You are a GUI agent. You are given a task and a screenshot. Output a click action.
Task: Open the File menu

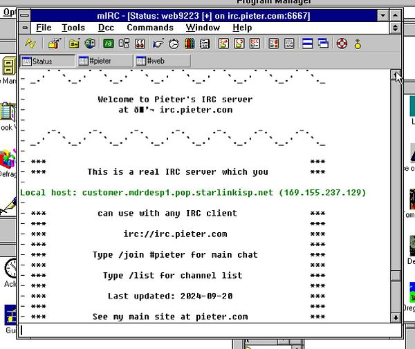coord(44,28)
